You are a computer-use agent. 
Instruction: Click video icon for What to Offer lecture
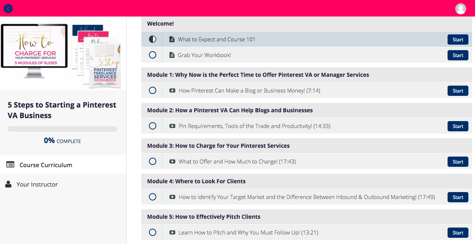[x=172, y=161]
